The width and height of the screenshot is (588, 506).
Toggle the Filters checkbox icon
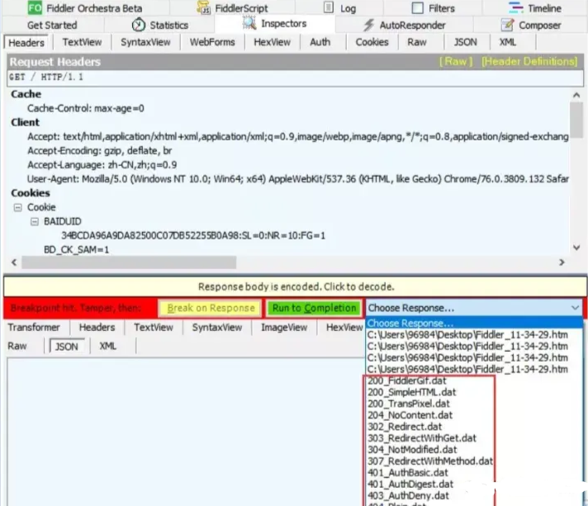point(417,8)
